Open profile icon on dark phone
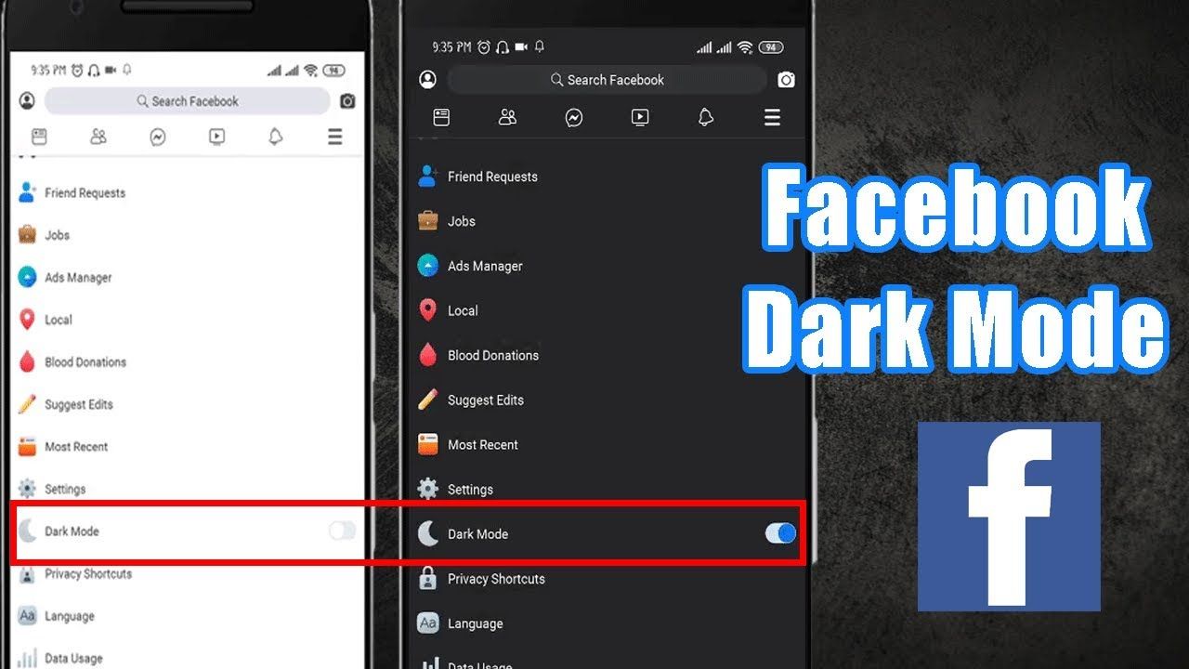The image size is (1189, 669). click(x=428, y=80)
